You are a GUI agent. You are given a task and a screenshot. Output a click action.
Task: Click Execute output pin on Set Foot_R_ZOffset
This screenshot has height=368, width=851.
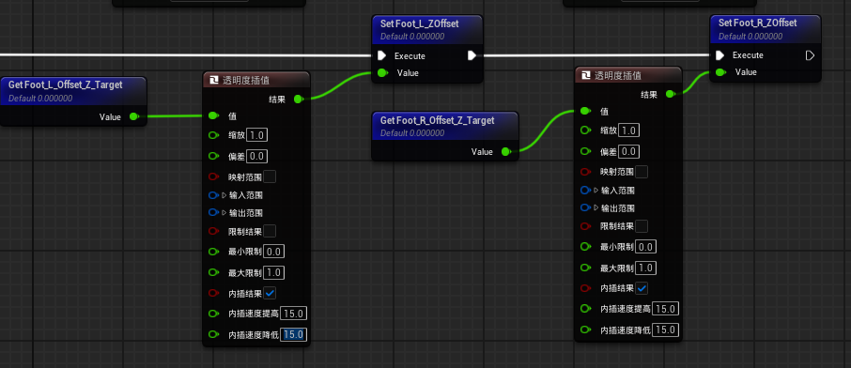[x=810, y=54]
